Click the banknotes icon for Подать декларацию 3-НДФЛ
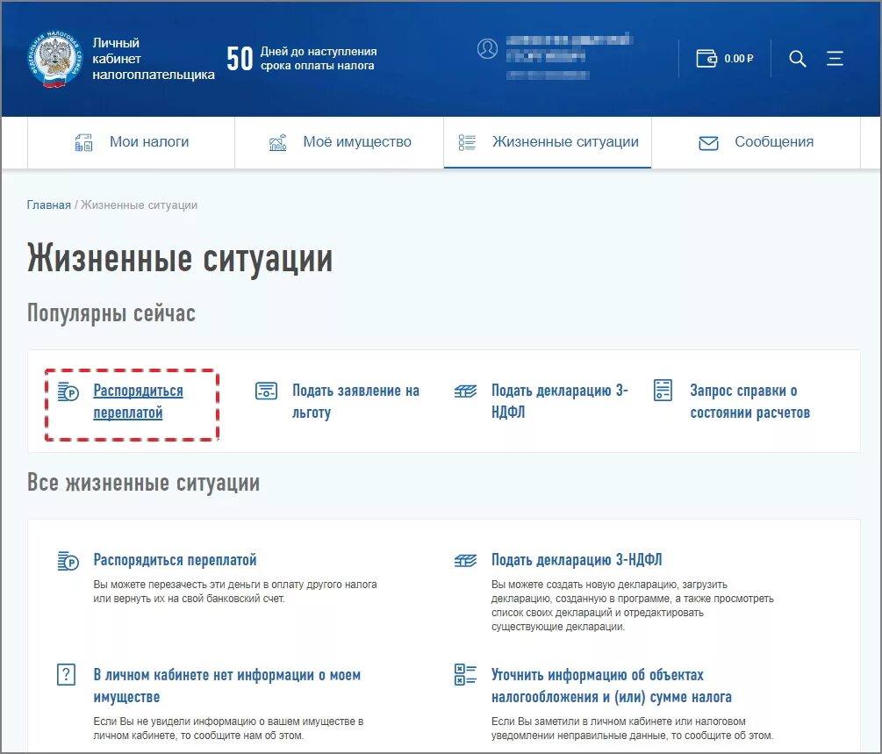The image size is (882, 754). (x=464, y=389)
